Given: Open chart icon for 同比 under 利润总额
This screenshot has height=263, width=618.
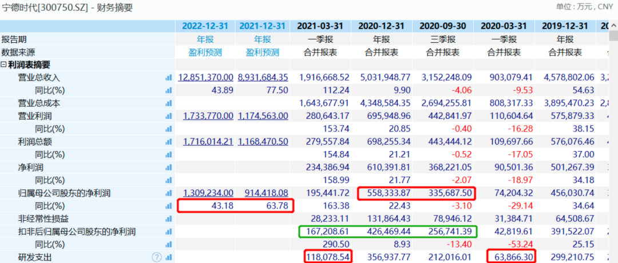Looking at the screenshot, I should coord(169,155).
